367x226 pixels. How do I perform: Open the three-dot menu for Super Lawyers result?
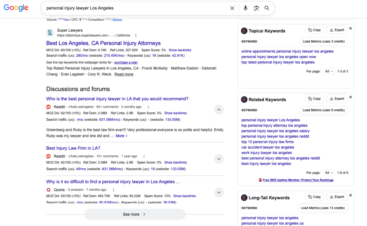click(x=136, y=36)
